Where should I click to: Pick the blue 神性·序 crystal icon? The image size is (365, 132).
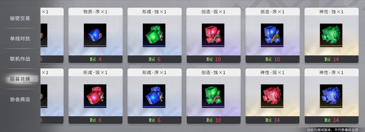tap(331, 96)
